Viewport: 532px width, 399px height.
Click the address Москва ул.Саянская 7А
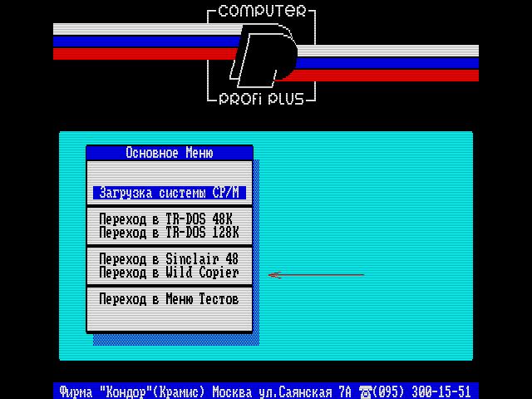click(283, 392)
